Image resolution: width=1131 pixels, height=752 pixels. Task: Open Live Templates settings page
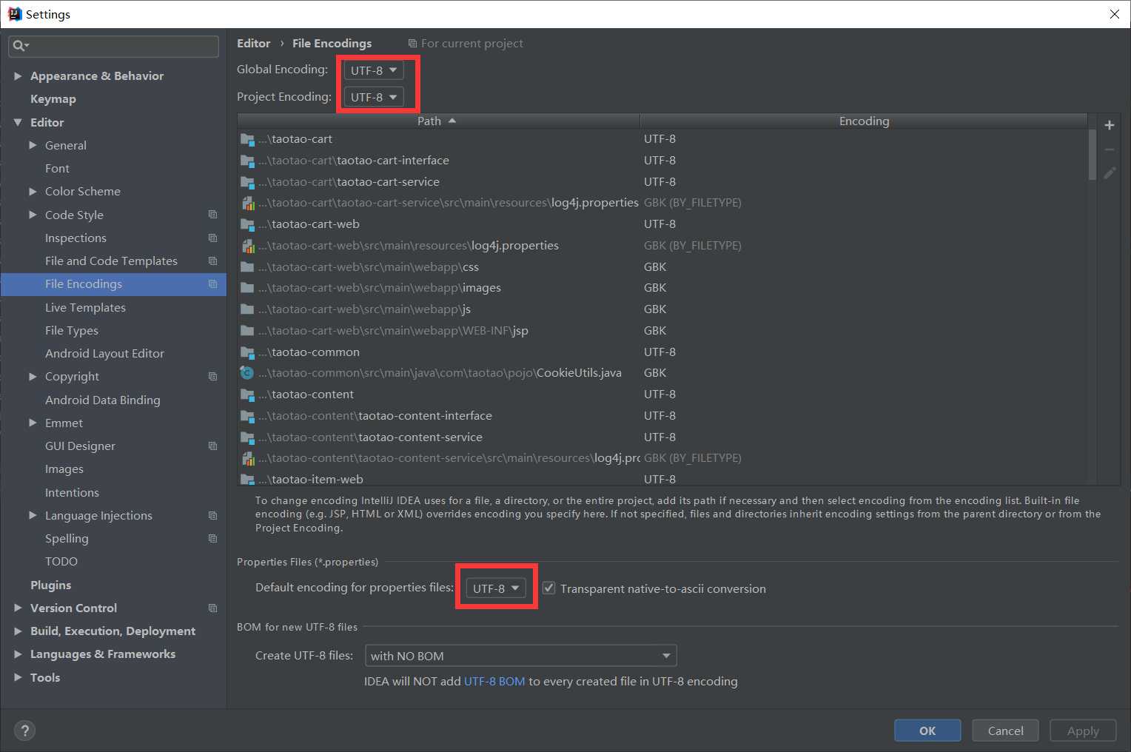(85, 307)
